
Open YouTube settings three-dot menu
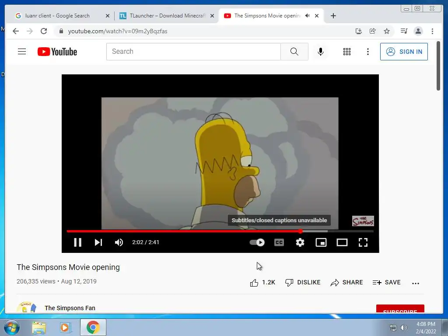click(x=367, y=52)
